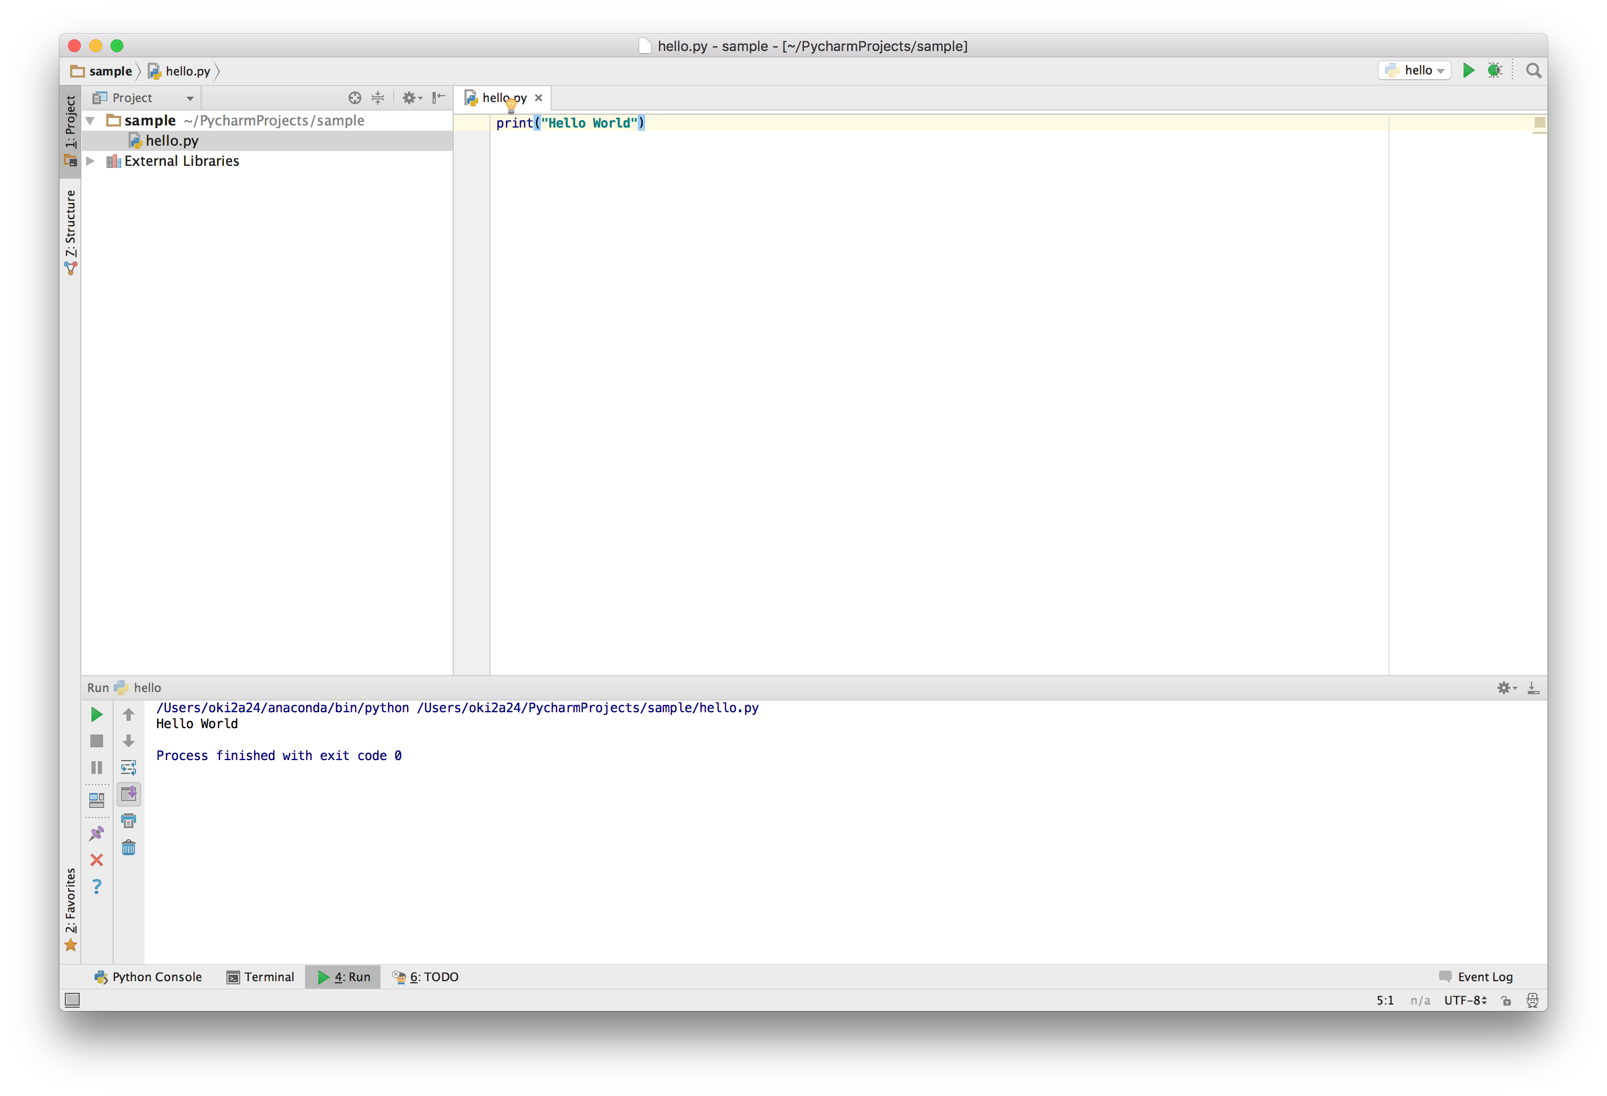Click the Pause execution icon

(97, 766)
